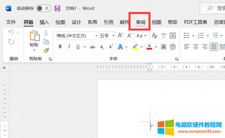225x138 pixels.
Task: Switch to the 插入 (Insert) tab
Action: (44, 22)
